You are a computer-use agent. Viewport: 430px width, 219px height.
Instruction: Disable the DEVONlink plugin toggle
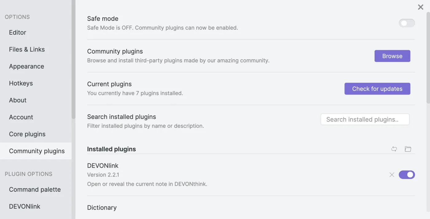click(407, 174)
